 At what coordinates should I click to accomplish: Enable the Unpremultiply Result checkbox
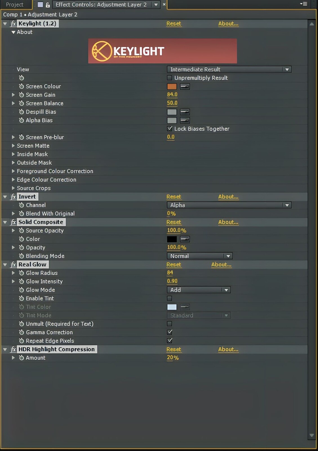point(170,78)
